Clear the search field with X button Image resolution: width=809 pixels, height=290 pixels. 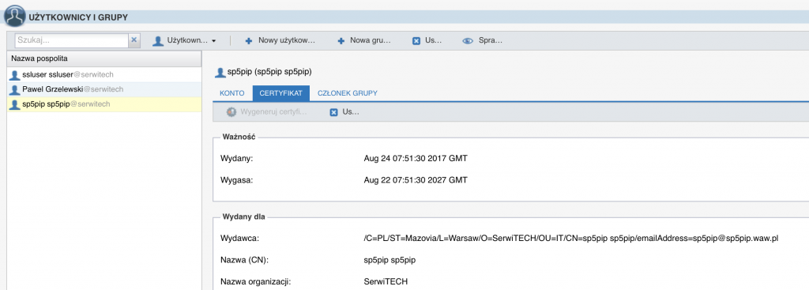(x=134, y=40)
